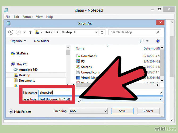Viewport: 178px width, 133px height.
Task: Click the PS item icon
Action: pos(78,61)
